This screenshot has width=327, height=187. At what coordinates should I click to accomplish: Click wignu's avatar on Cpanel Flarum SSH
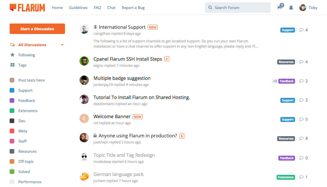pyautogui.click(x=84, y=61)
